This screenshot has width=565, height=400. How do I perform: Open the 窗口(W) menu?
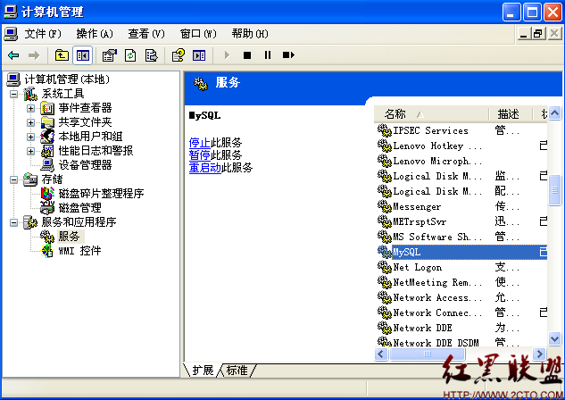pyautogui.click(x=198, y=34)
